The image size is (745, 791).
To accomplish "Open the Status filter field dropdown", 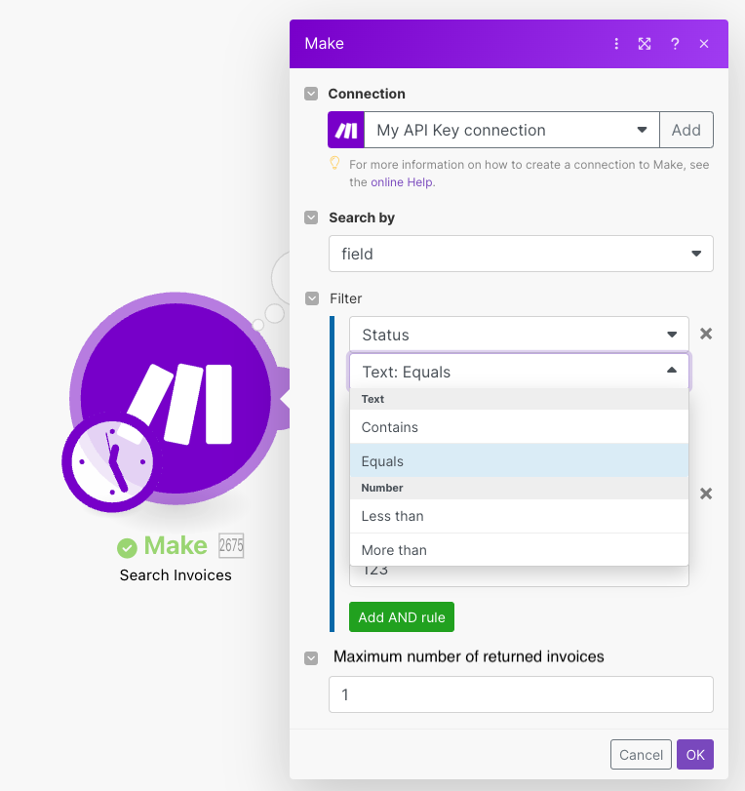I will [519, 335].
